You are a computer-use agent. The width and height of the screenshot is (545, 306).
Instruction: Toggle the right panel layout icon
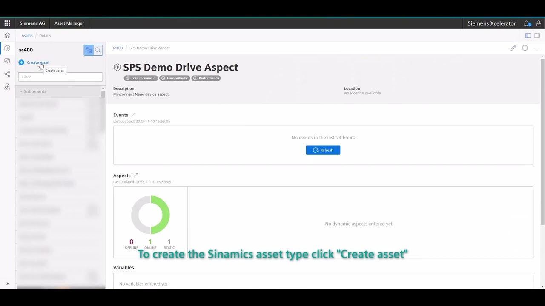coord(537,36)
